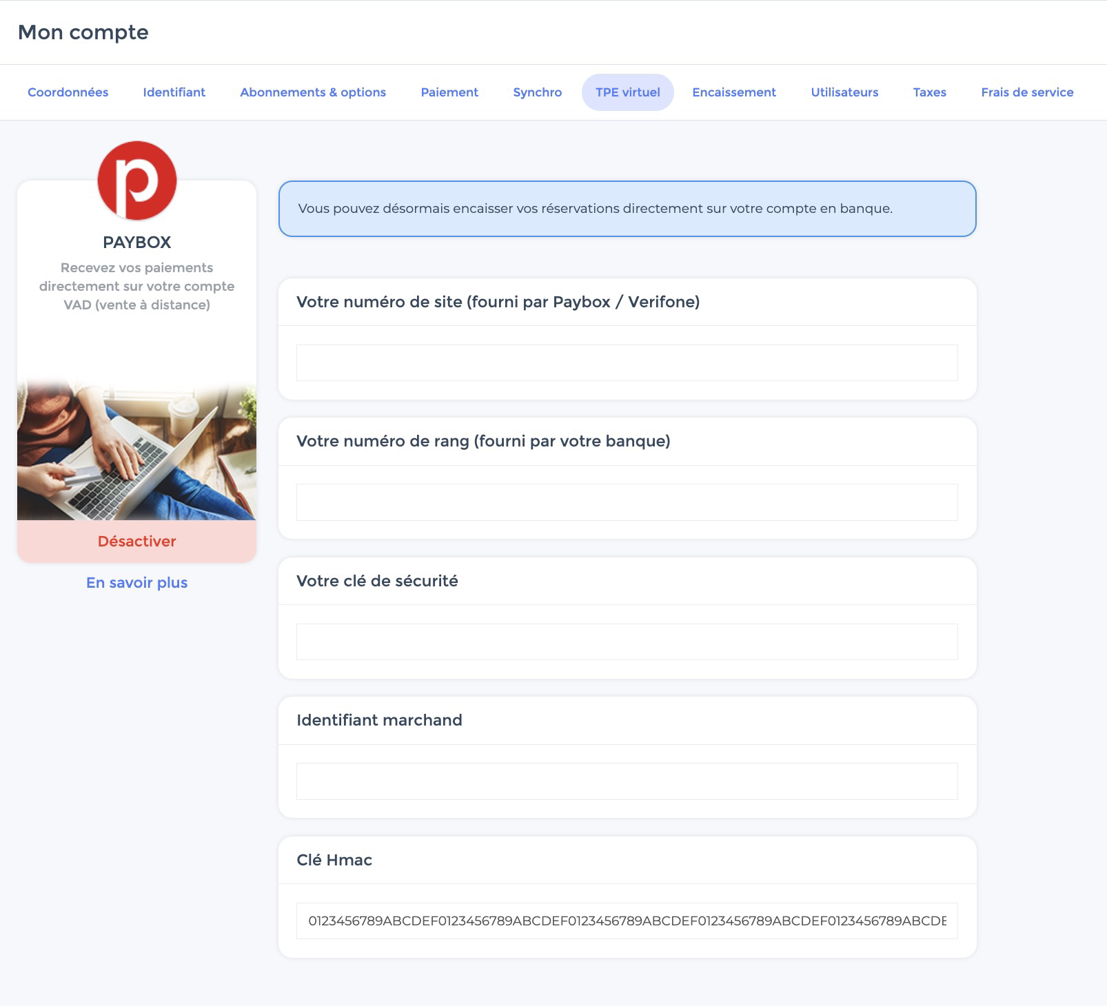Go to Abonnements & options tab
The image size is (1107, 1006).
pyautogui.click(x=312, y=92)
